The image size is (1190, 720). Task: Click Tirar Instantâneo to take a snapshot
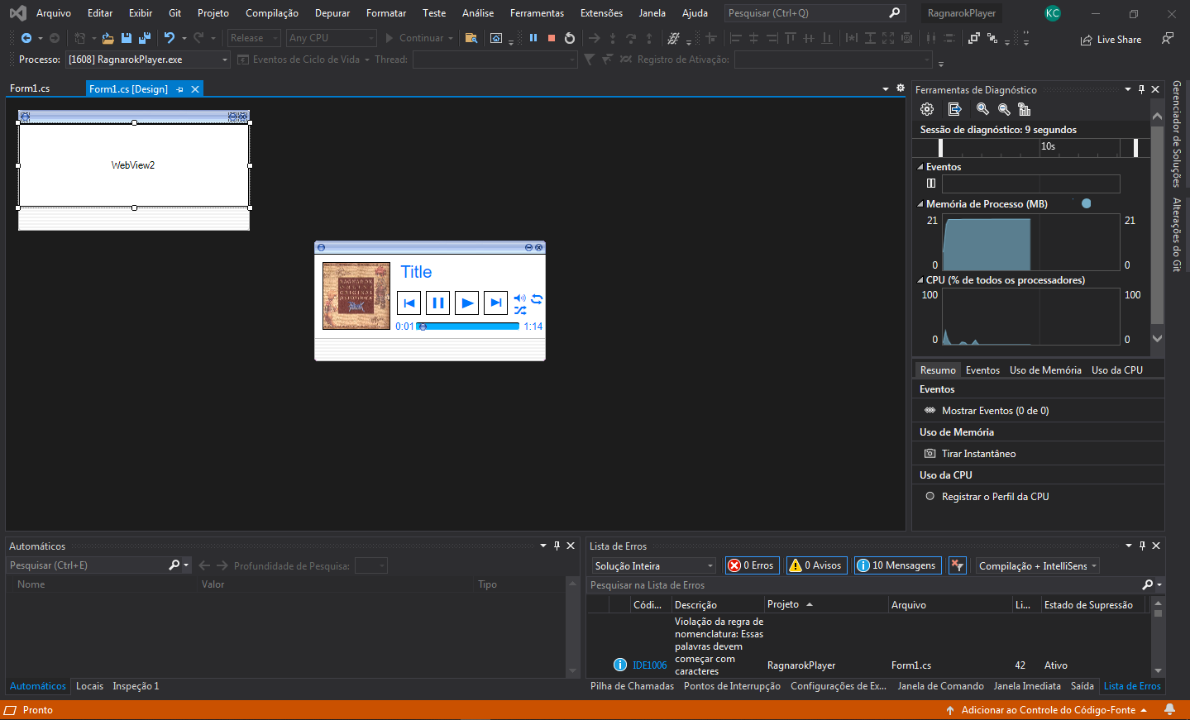(978, 454)
